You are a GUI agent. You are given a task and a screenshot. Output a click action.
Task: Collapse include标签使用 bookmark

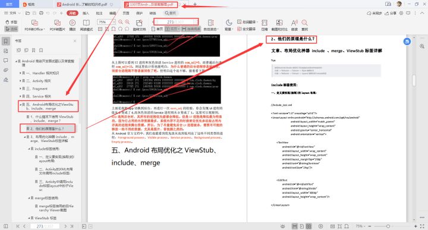pos(29,149)
